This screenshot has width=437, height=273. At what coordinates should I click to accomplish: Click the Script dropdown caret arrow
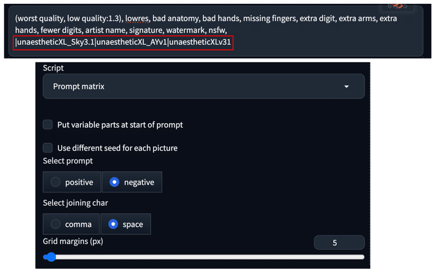(346, 86)
